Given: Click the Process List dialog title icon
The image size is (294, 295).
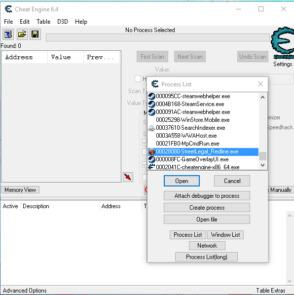Looking at the screenshot, I should click(155, 84).
